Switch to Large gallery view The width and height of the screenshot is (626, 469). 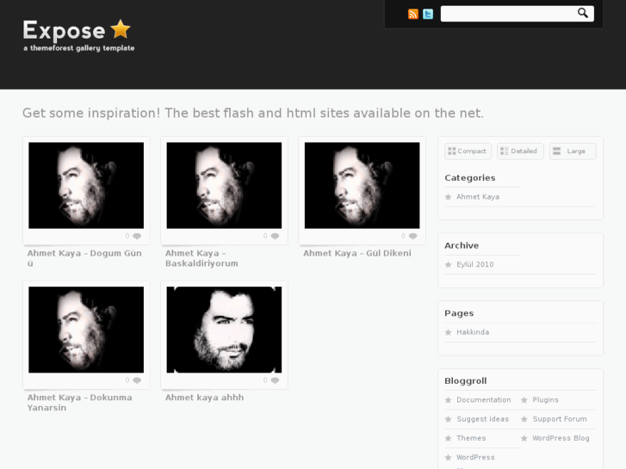click(573, 151)
